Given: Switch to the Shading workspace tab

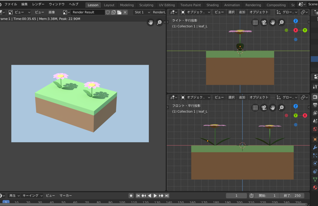Looking at the screenshot, I should (213, 5).
